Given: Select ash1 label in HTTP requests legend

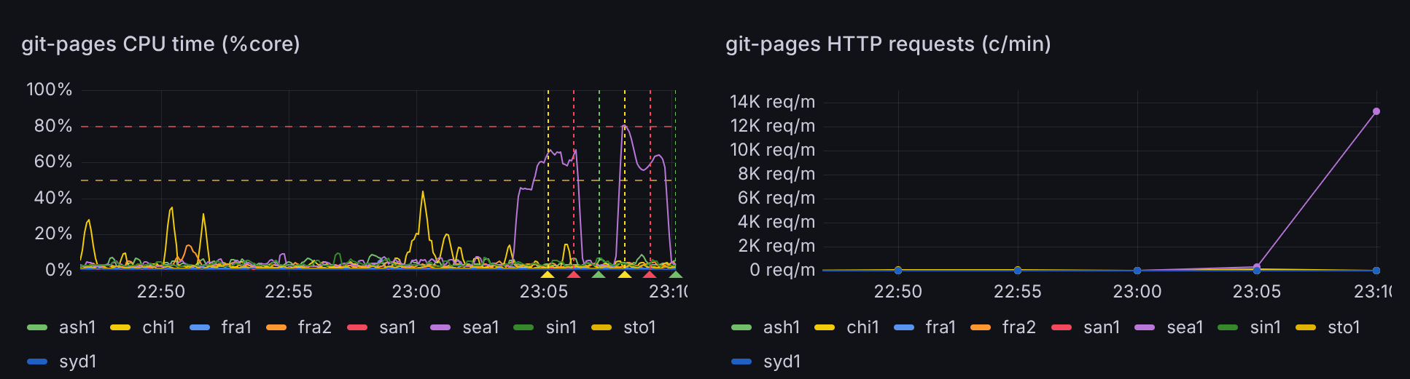Looking at the screenshot, I should (782, 327).
